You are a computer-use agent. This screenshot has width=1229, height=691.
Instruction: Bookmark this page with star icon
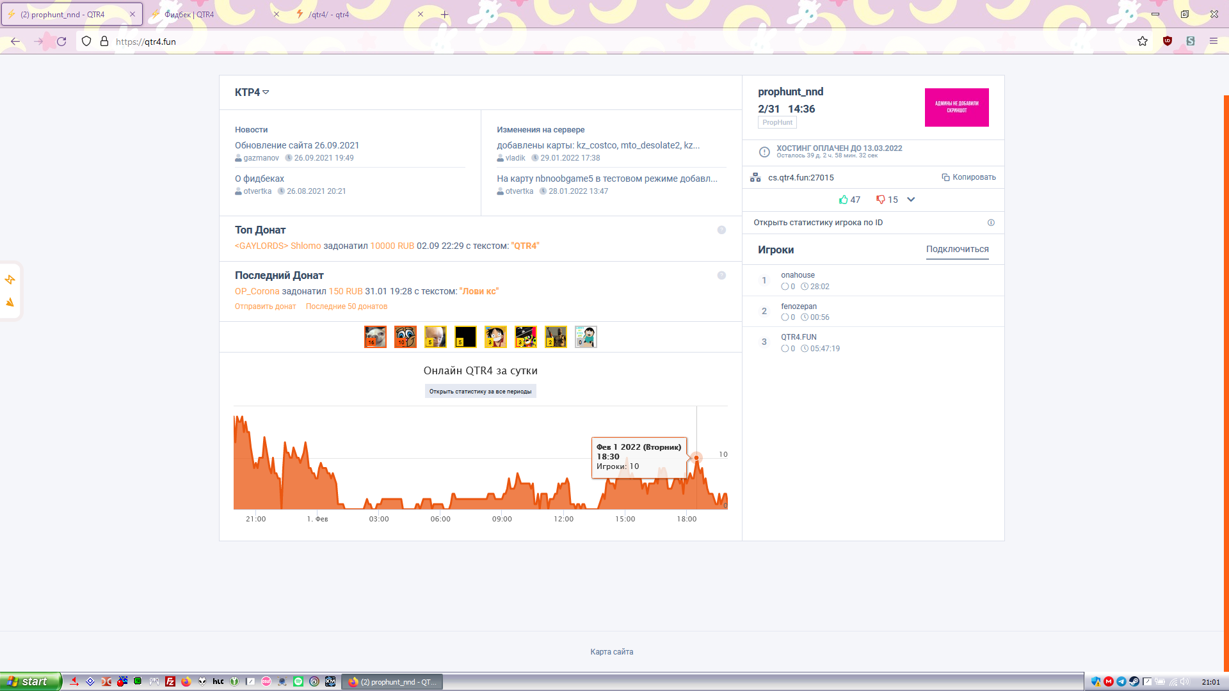click(1143, 42)
